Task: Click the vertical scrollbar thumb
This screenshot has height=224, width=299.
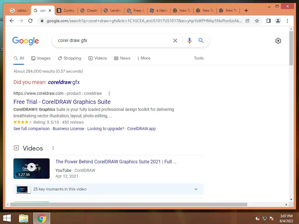Action: point(291,48)
